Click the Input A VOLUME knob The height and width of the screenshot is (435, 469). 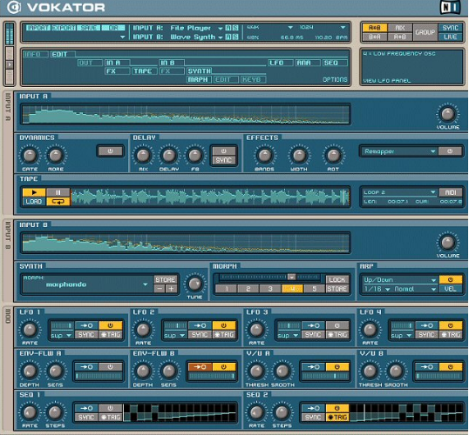(447, 114)
